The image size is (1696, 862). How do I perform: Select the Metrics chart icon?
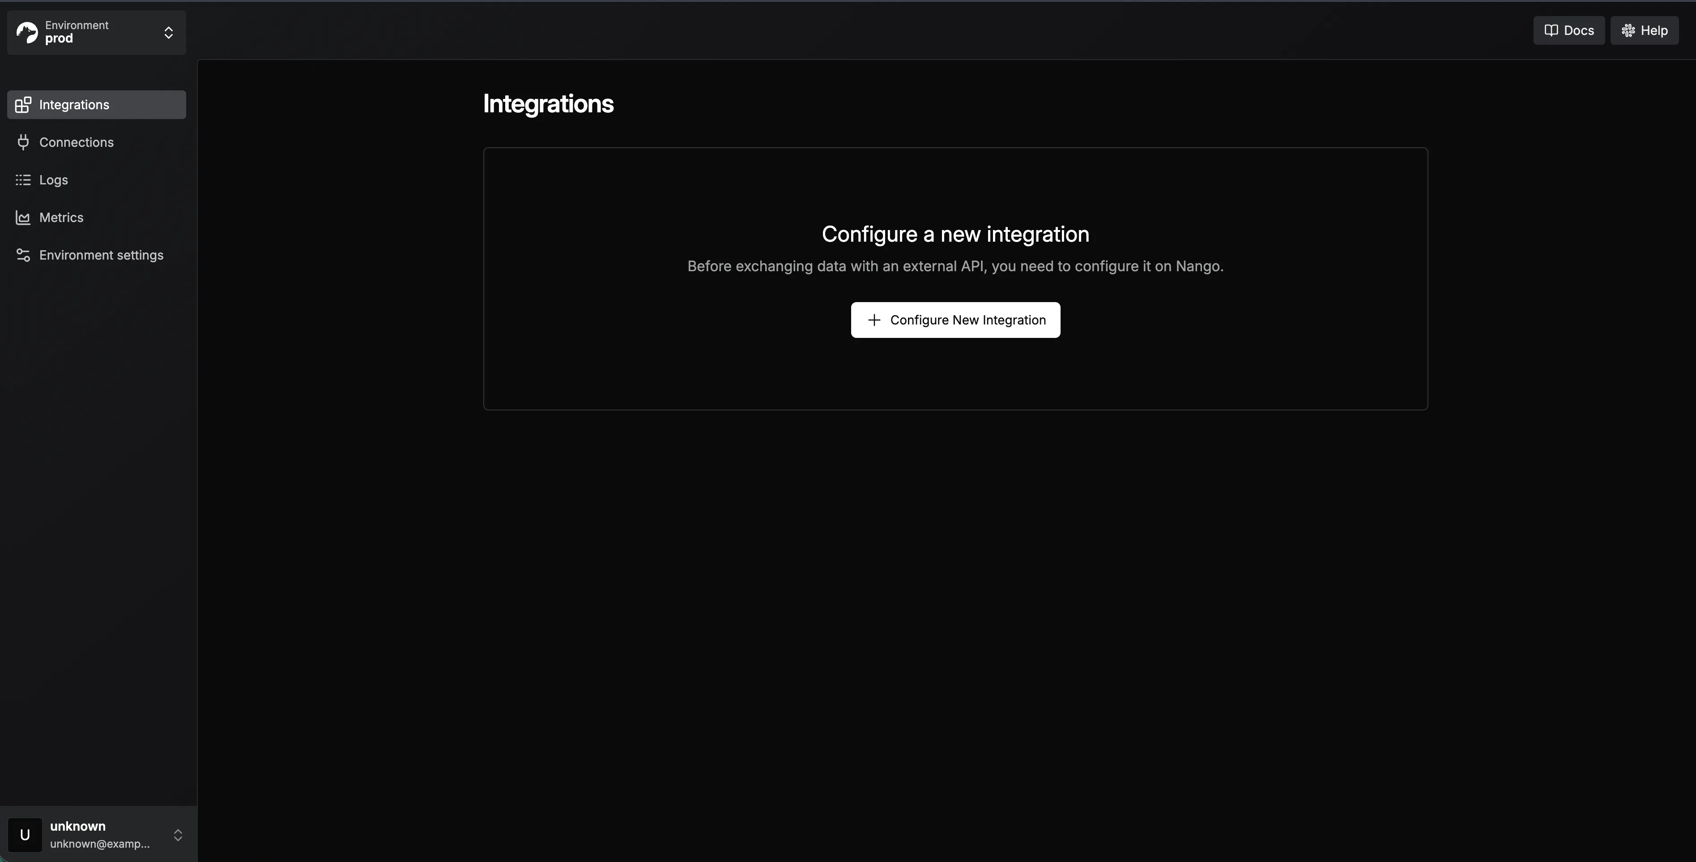click(x=23, y=218)
